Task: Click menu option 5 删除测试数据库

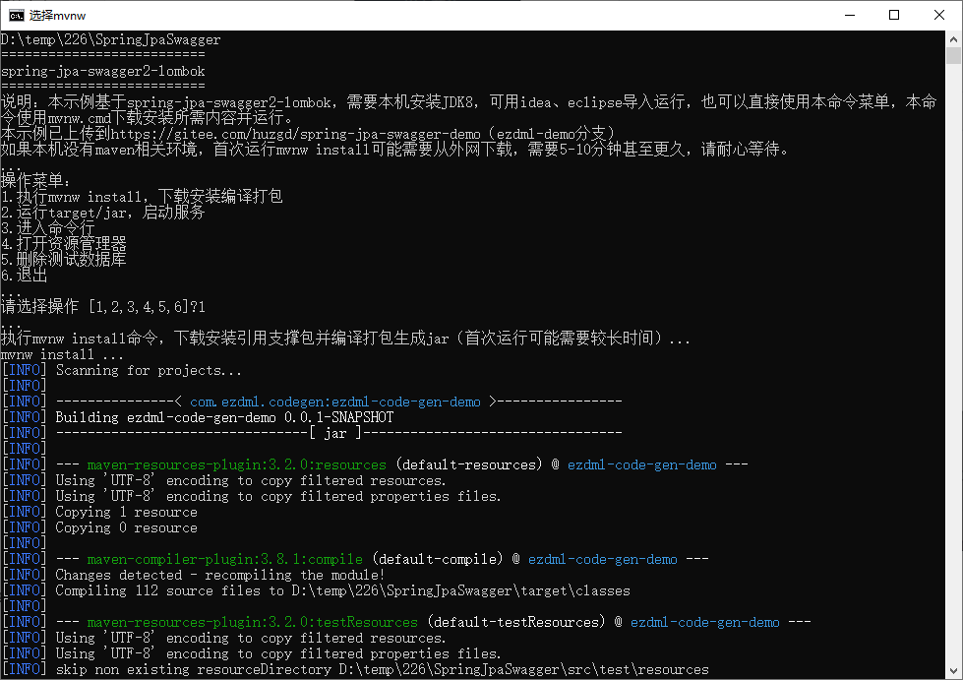Action: [64, 260]
